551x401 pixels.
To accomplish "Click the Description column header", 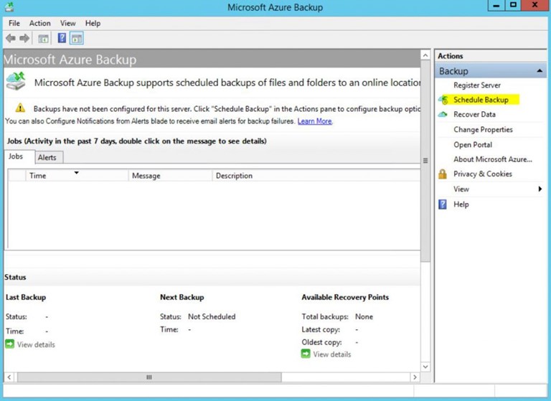I will click(316, 176).
